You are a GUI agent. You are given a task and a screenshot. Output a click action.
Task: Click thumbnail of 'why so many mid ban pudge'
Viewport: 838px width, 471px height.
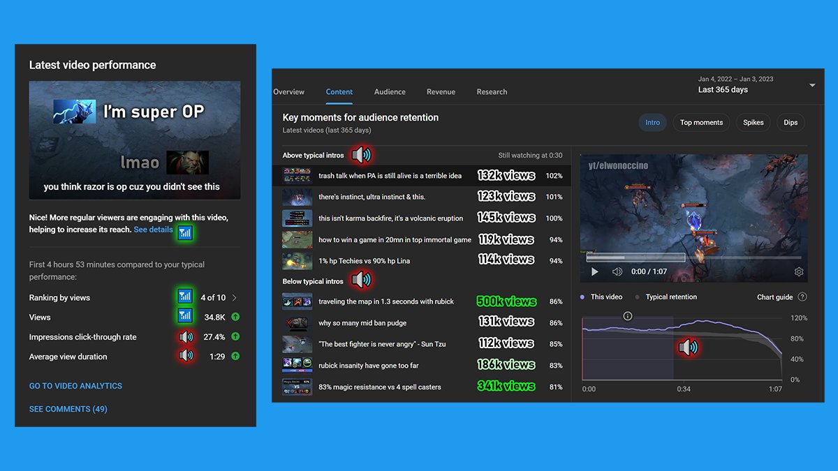click(x=297, y=323)
